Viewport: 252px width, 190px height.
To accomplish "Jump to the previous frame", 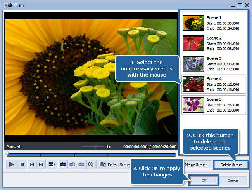I will coord(32,164).
